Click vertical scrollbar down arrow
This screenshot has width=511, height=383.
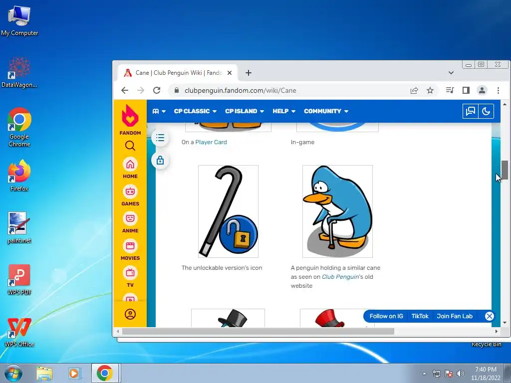[x=505, y=323]
